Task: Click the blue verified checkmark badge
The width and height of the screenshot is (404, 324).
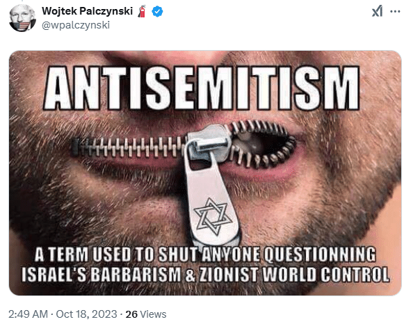Action: coord(157,11)
